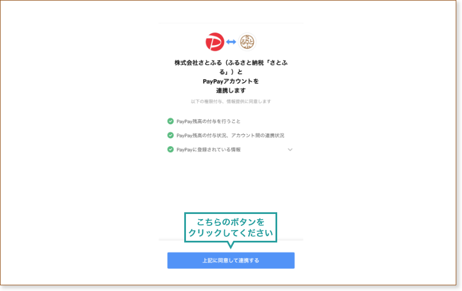This screenshot has width=462, height=291.
Task: Select the text PayPay残高の付与状況、アカウント間の連携状況
Action: pos(230,136)
